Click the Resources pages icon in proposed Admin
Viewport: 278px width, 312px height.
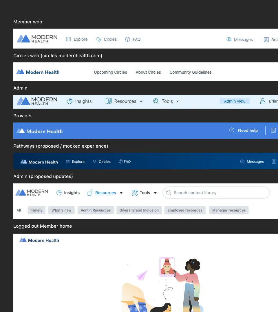coord(90,193)
